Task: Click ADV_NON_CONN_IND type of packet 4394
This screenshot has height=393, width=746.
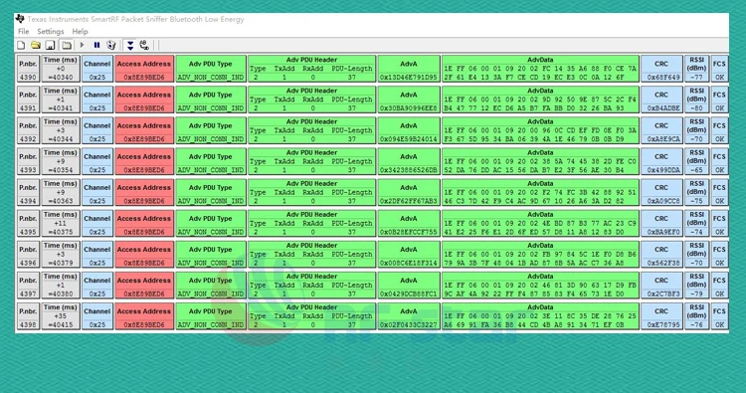Action: coord(211,201)
